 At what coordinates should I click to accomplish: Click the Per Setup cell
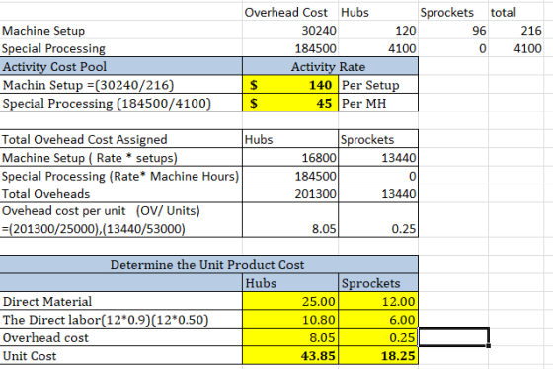click(x=378, y=85)
